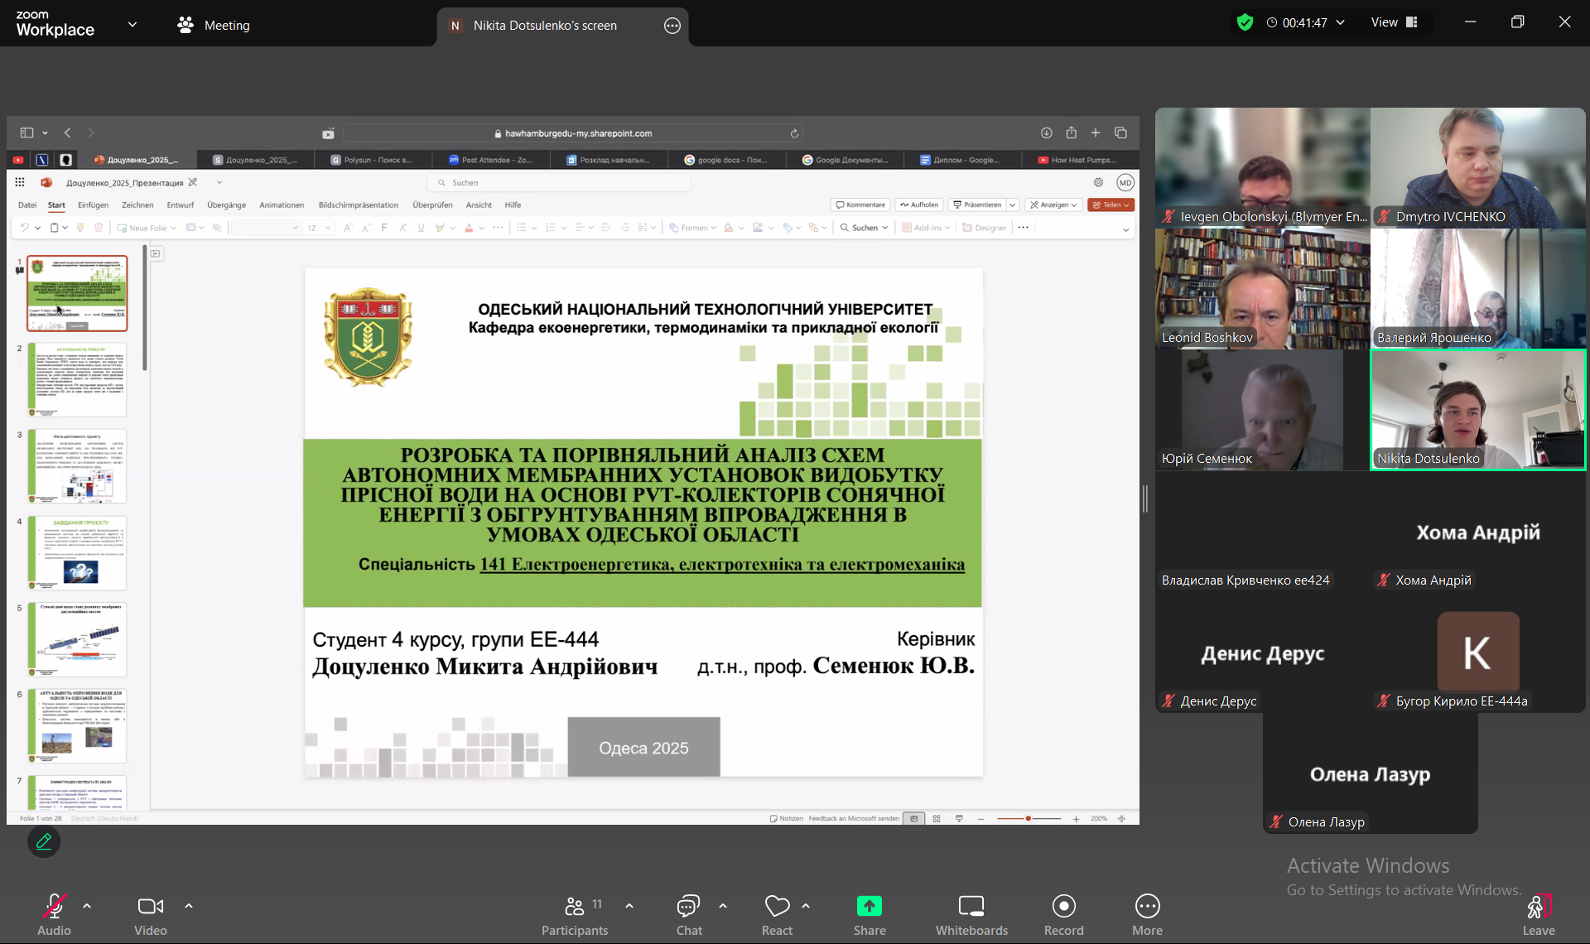1590x944 pixels.
Task: Select slide 3 thumbnail
Action: (x=77, y=466)
